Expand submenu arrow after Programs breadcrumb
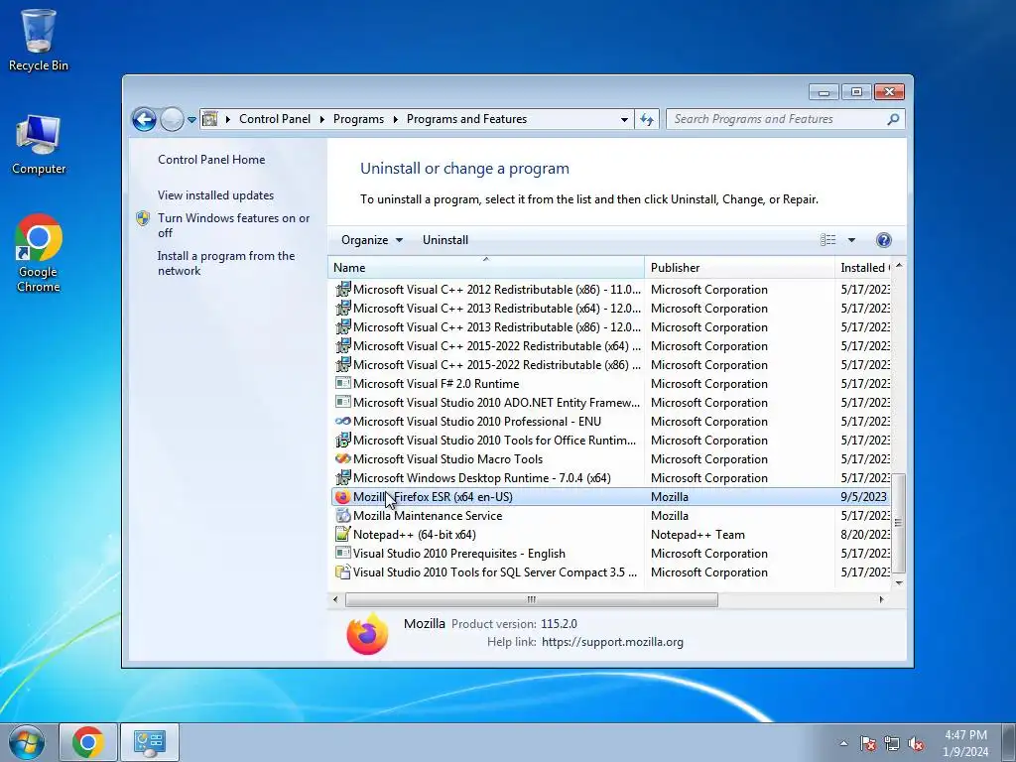Screen dimensions: 1016x762 [395, 119]
